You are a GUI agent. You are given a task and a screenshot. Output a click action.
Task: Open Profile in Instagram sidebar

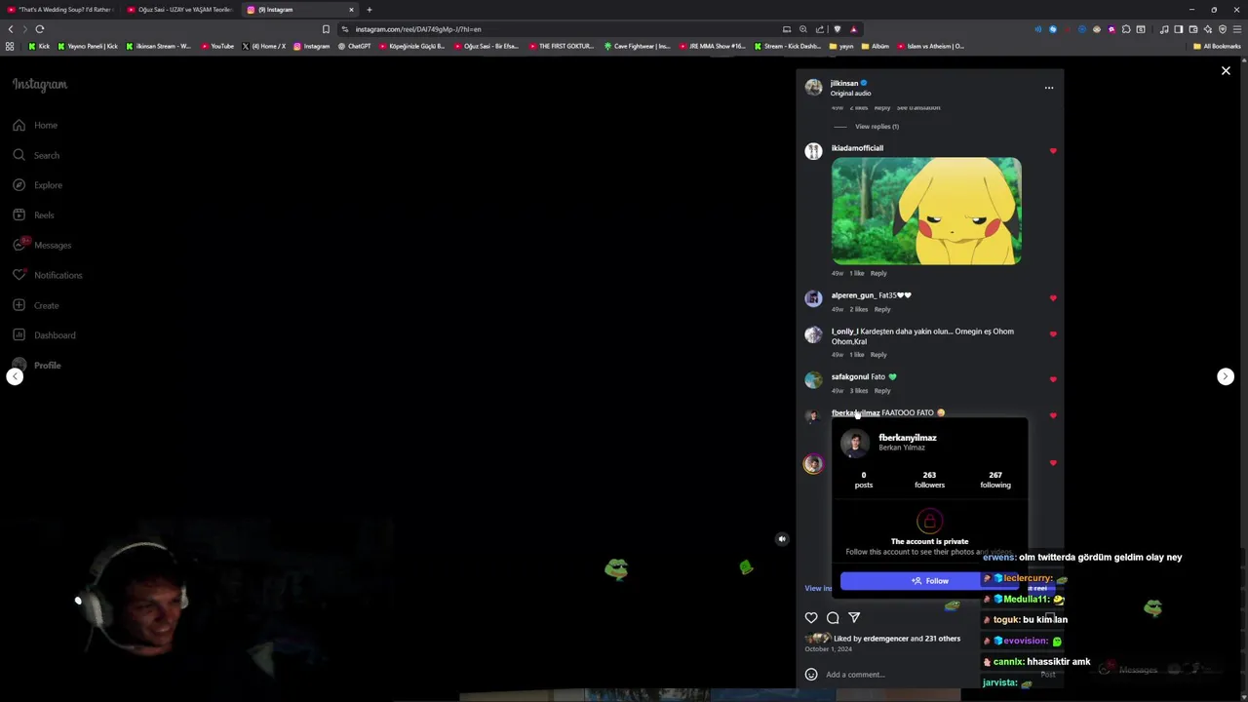click(36, 366)
